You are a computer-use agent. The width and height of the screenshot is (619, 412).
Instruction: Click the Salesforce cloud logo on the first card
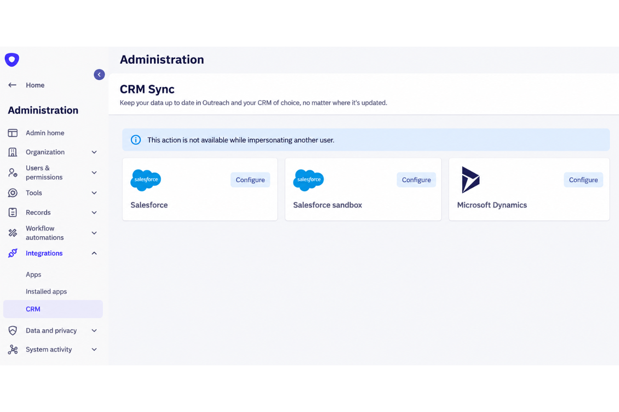pyautogui.click(x=146, y=180)
